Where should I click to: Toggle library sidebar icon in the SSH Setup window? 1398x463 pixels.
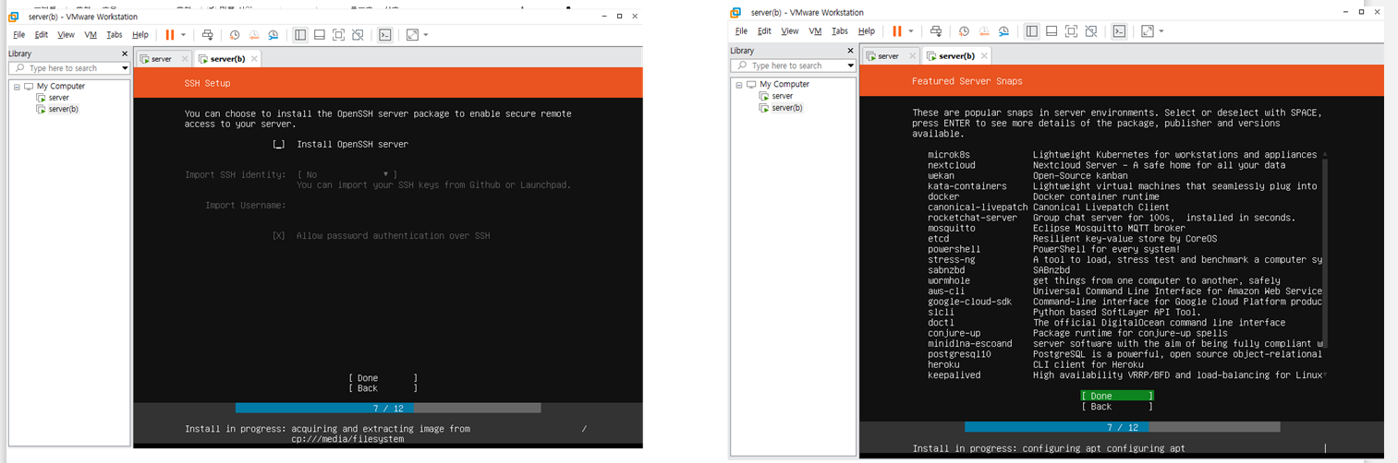click(300, 35)
